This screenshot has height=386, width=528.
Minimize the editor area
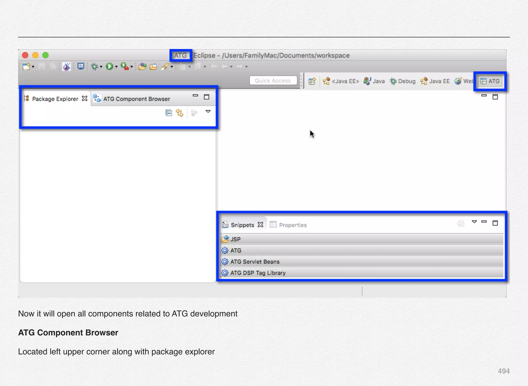[x=484, y=95]
